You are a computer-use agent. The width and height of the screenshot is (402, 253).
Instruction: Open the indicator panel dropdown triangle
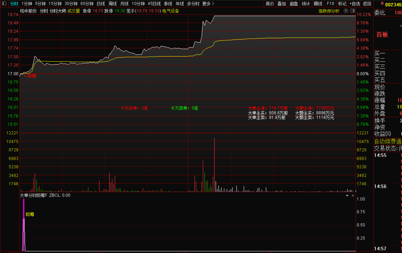347,196
